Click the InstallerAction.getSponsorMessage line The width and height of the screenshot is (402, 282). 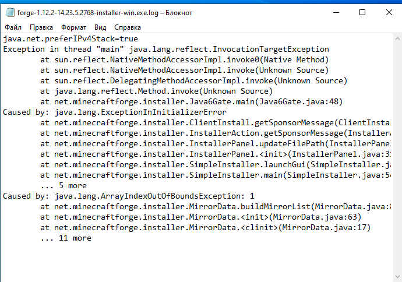pos(216,133)
